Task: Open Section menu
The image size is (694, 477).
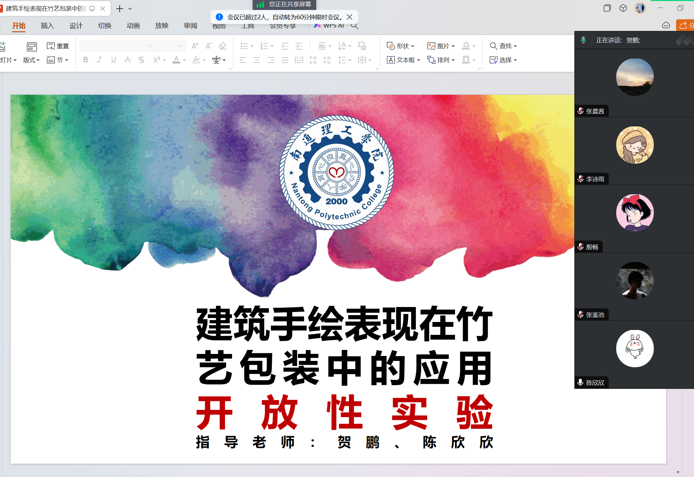Action: click(x=58, y=60)
